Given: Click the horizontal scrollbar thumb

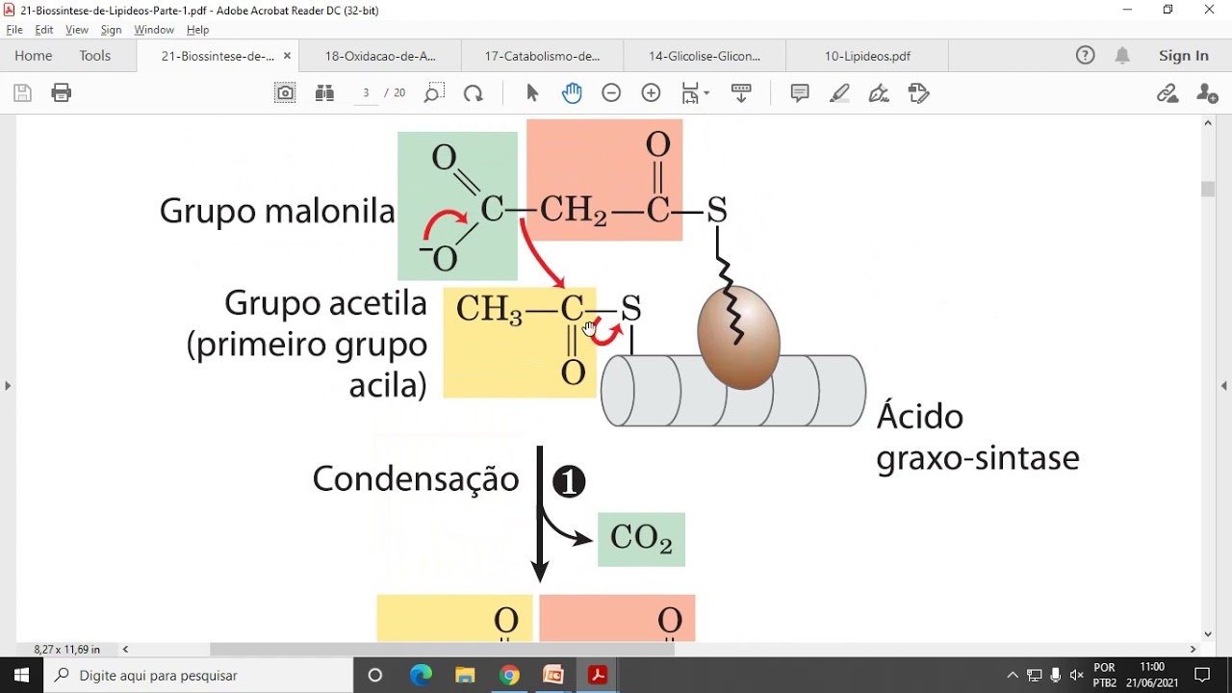Looking at the screenshot, I should point(442,650).
